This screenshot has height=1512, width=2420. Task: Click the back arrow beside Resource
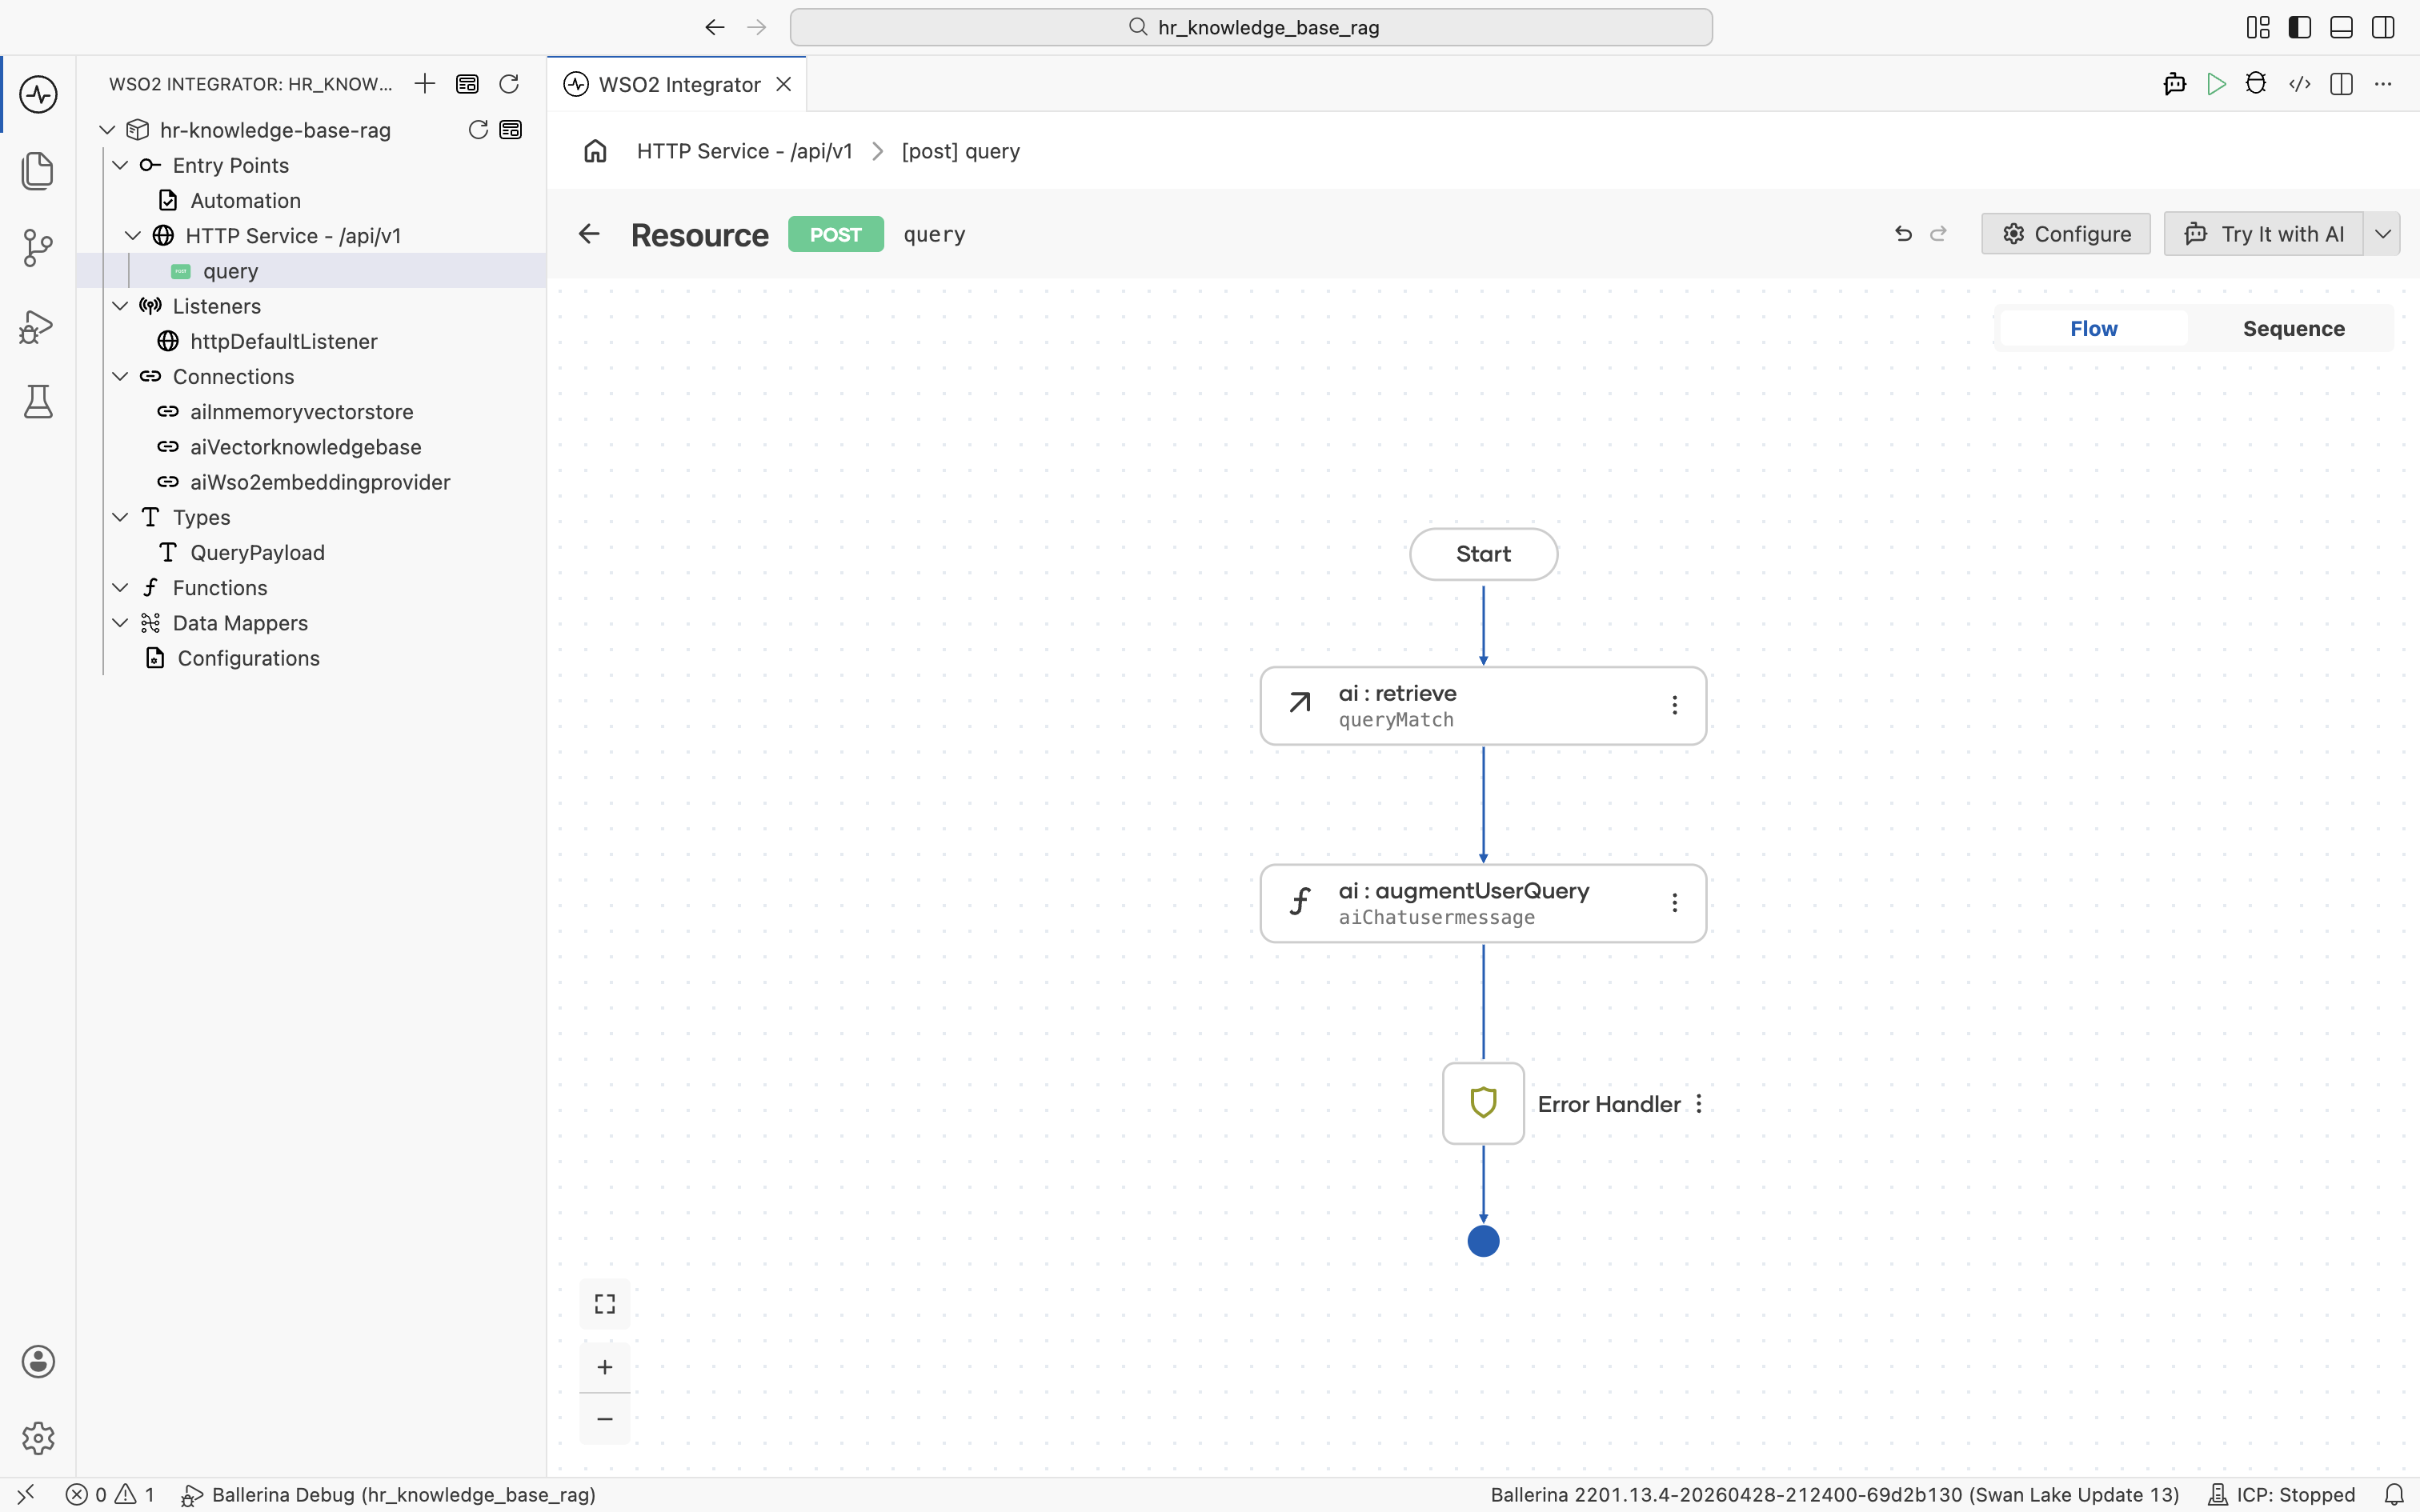click(589, 234)
